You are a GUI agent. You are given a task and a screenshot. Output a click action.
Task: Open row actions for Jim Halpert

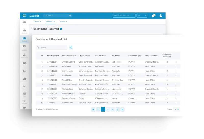click(x=176, y=75)
